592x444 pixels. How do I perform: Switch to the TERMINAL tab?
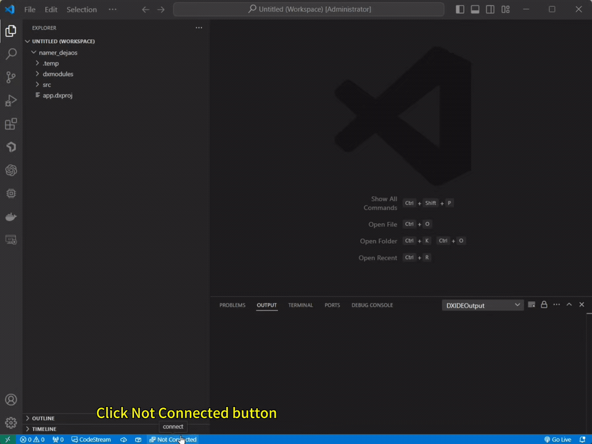point(300,305)
